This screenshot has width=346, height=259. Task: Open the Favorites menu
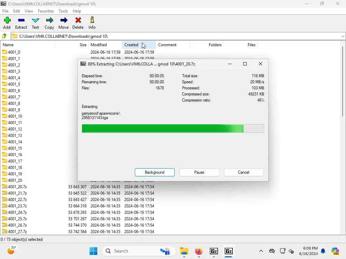click(46, 11)
